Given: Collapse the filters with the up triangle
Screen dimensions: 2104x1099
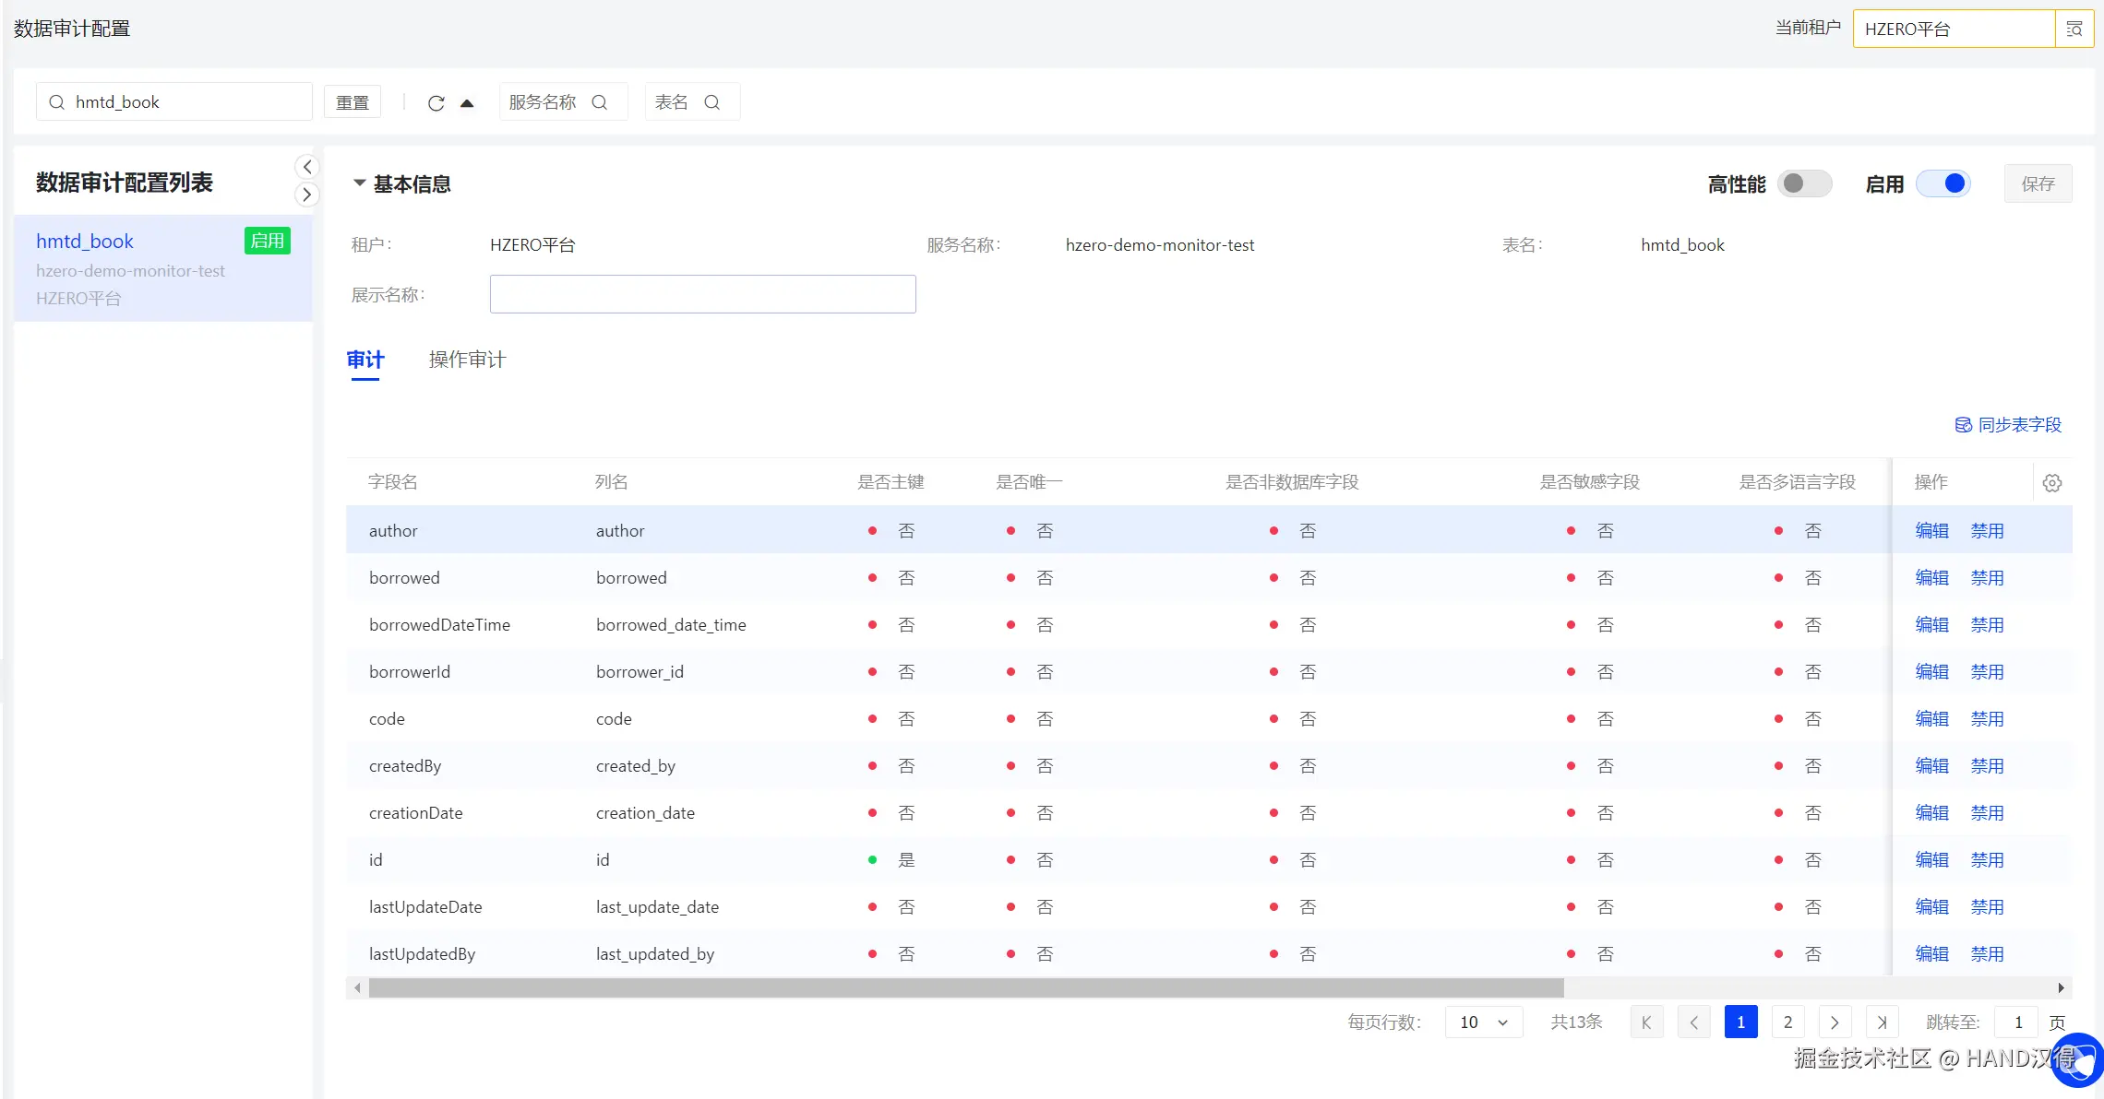Looking at the screenshot, I should click(467, 103).
